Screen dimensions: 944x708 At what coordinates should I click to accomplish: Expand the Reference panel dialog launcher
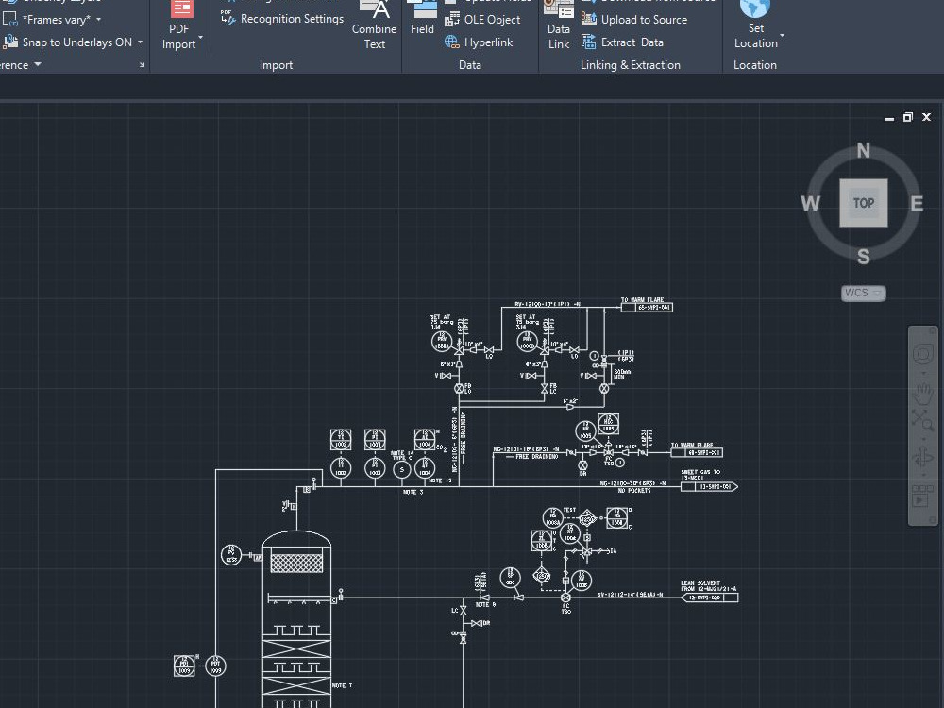click(x=140, y=64)
